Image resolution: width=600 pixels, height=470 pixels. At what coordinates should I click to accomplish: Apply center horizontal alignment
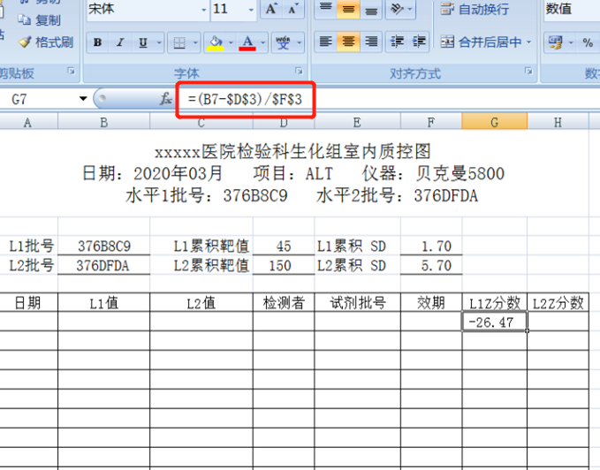point(348,42)
